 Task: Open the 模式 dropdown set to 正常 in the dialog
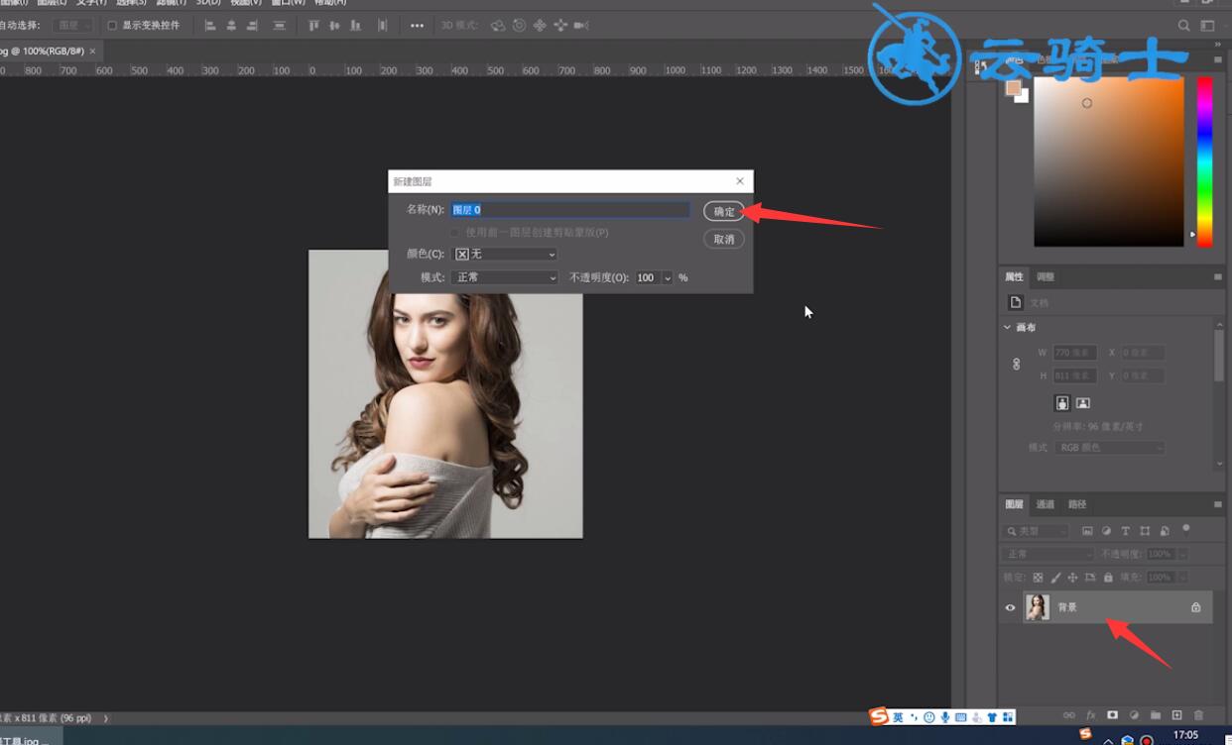tap(505, 277)
